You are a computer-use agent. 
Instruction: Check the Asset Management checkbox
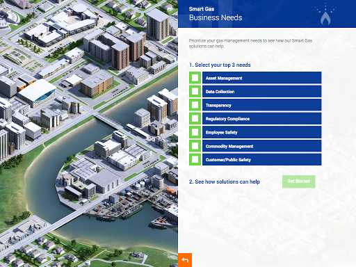point(195,78)
